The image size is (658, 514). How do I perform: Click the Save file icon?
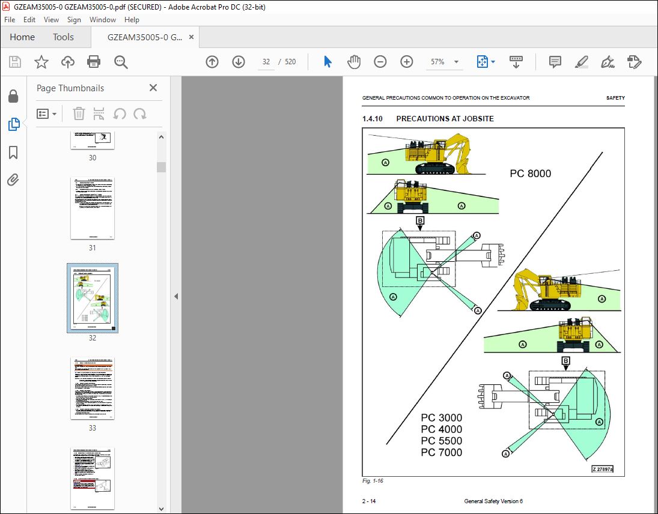(15, 62)
